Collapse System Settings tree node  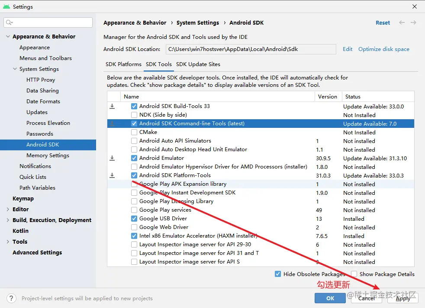(x=15, y=69)
